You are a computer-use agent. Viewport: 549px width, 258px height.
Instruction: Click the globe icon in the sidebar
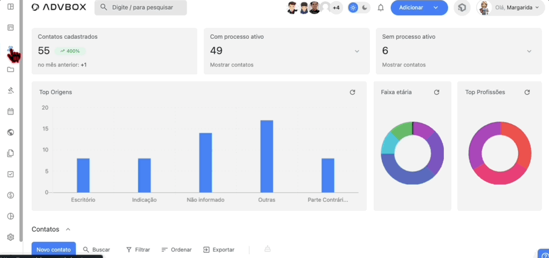tap(10, 132)
